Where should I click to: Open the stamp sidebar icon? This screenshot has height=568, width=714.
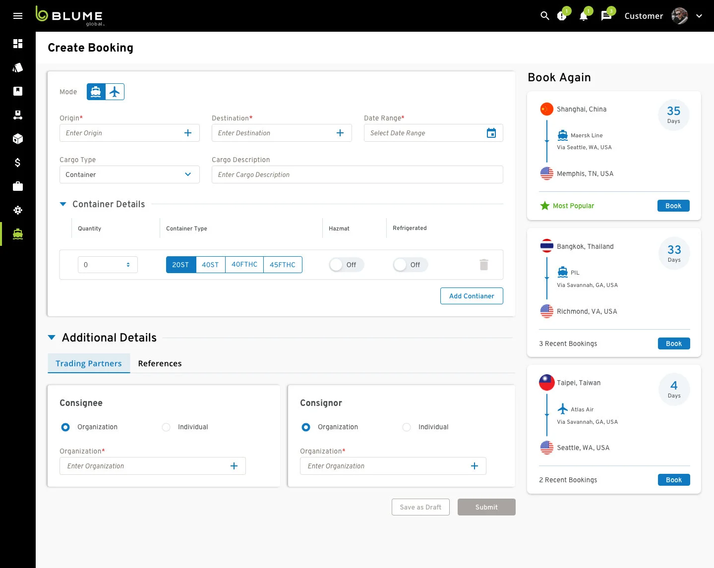click(x=18, y=115)
